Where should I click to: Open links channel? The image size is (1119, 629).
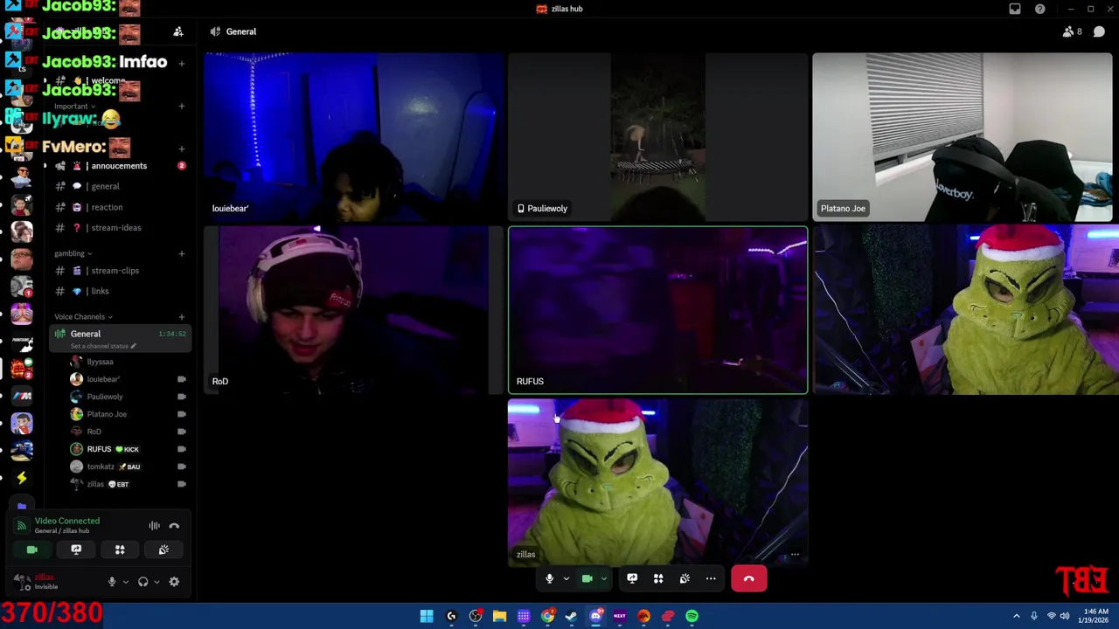pos(118,291)
